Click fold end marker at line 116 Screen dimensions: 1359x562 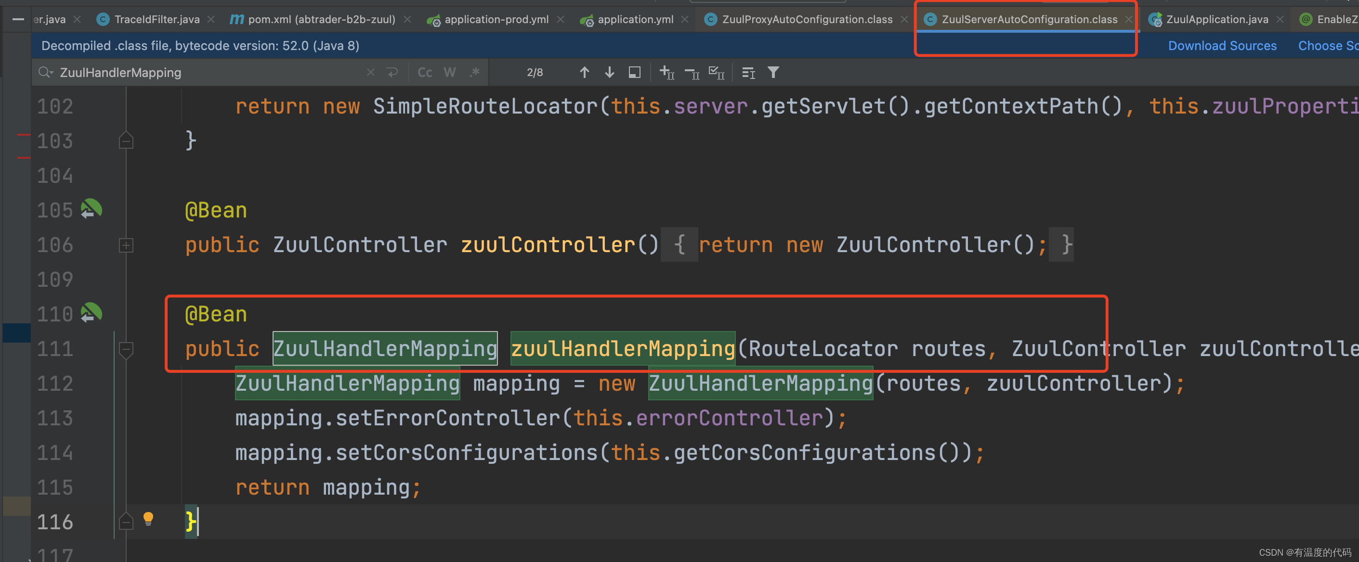pos(126,522)
